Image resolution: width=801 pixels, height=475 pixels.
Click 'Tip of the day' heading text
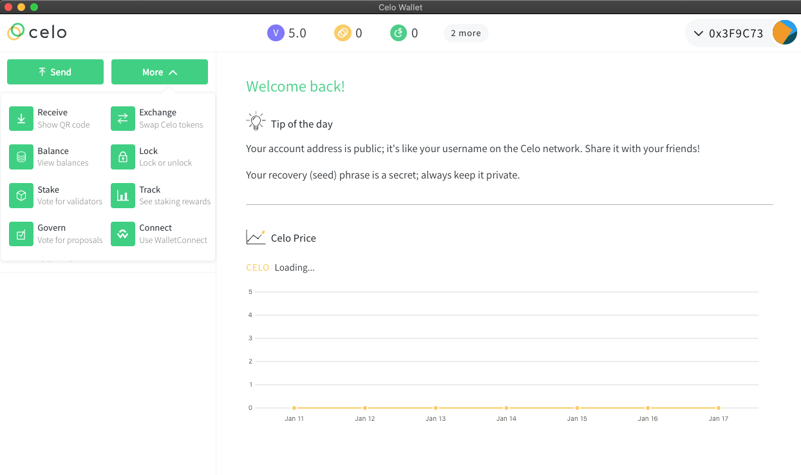pyautogui.click(x=302, y=124)
